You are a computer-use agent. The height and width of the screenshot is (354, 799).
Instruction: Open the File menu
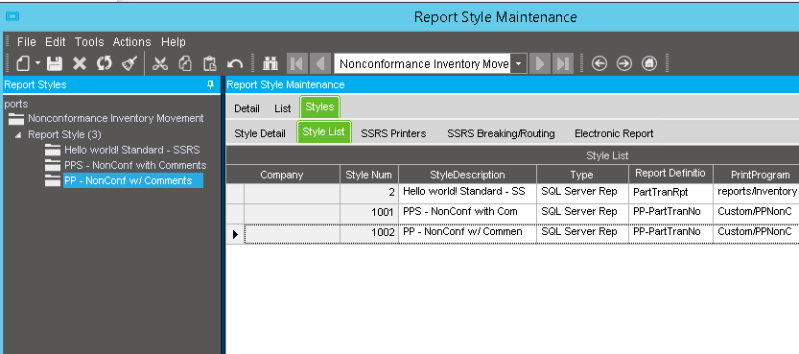tap(27, 42)
